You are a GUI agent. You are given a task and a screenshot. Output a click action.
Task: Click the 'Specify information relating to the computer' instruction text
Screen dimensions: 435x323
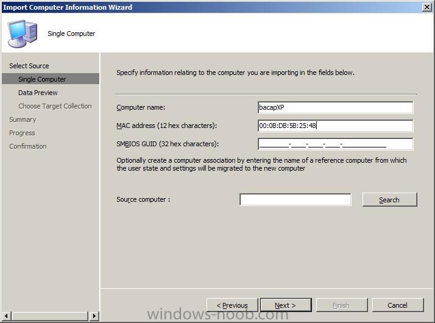coord(235,73)
